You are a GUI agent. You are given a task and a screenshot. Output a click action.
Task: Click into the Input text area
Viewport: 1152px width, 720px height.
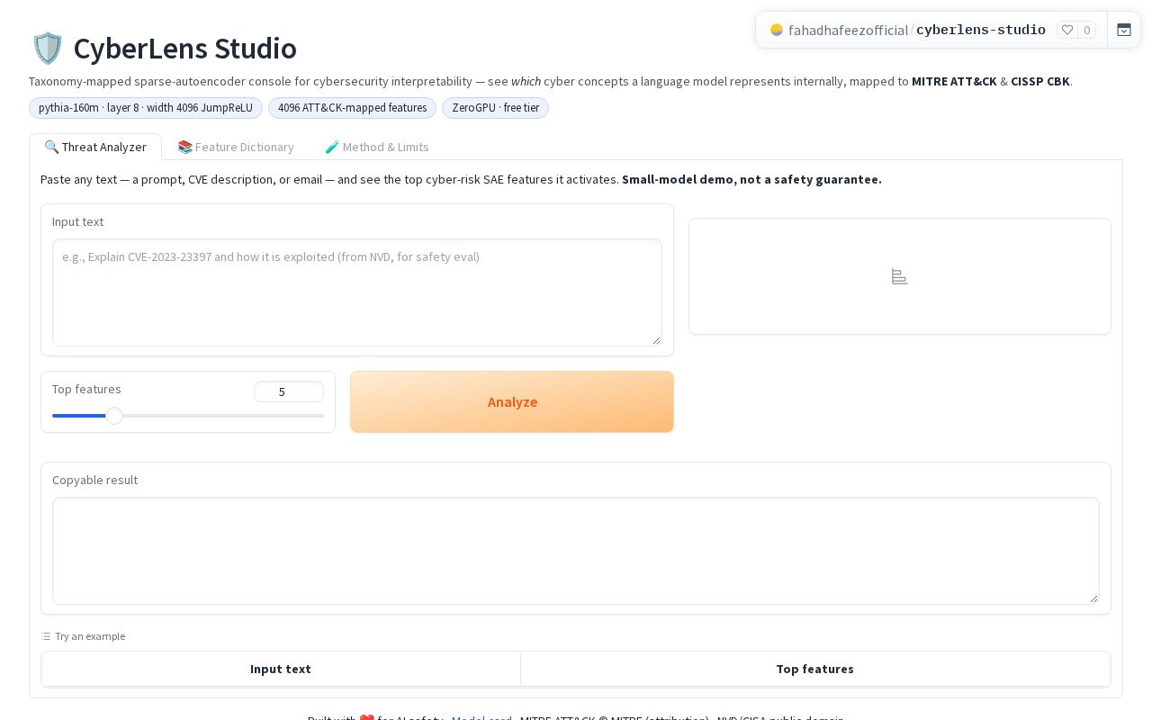[x=357, y=292]
